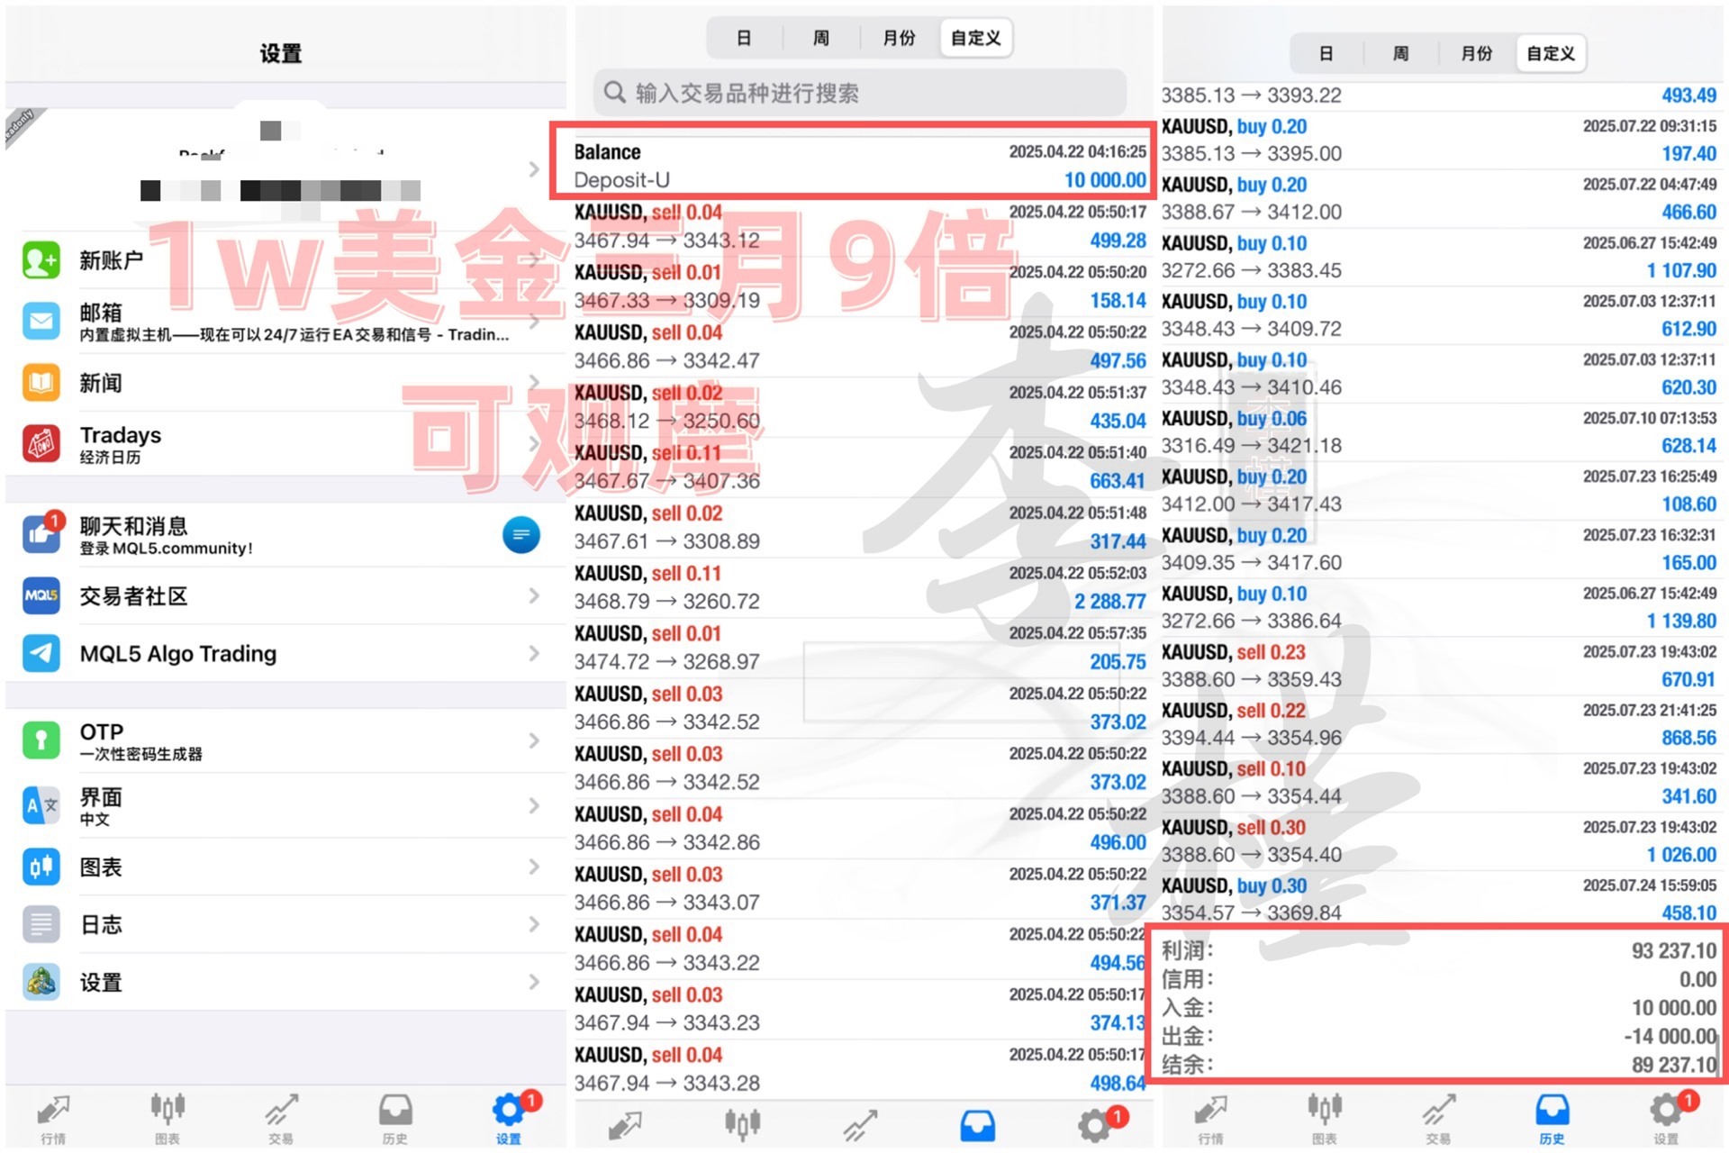The width and height of the screenshot is (1729, 1153).
Task: Open the MQL5 交易者社区 icon
Action: point(41,595)
